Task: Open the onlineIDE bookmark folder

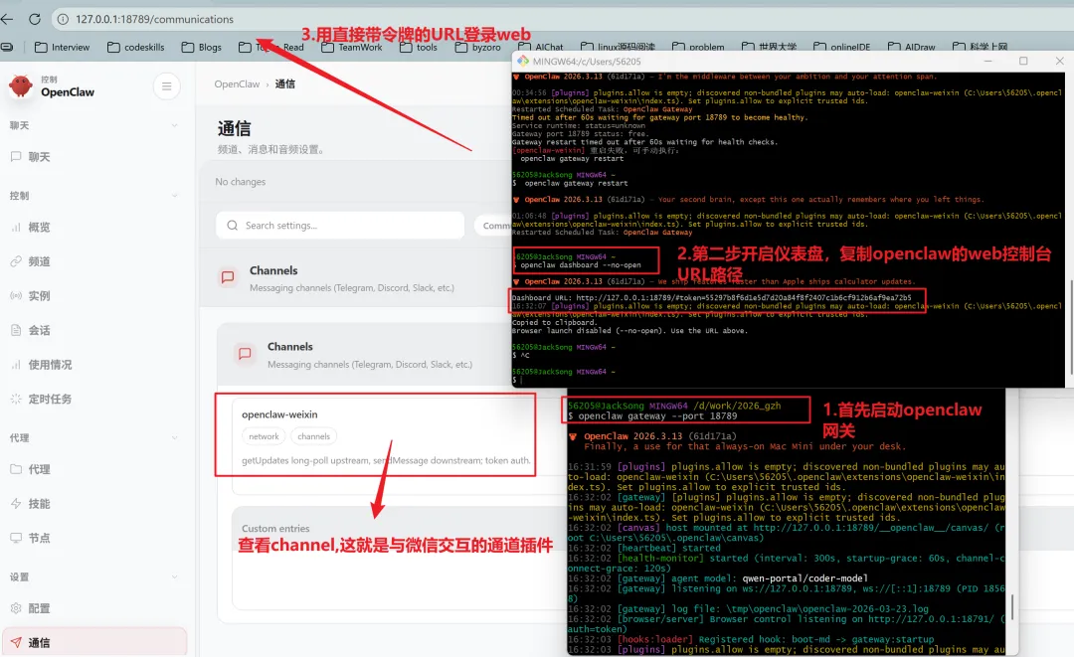Action: [842, 48]
